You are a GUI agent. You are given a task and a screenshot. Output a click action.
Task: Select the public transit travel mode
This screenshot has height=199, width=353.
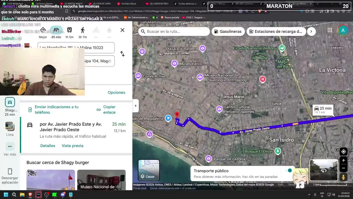click(69, 32)
